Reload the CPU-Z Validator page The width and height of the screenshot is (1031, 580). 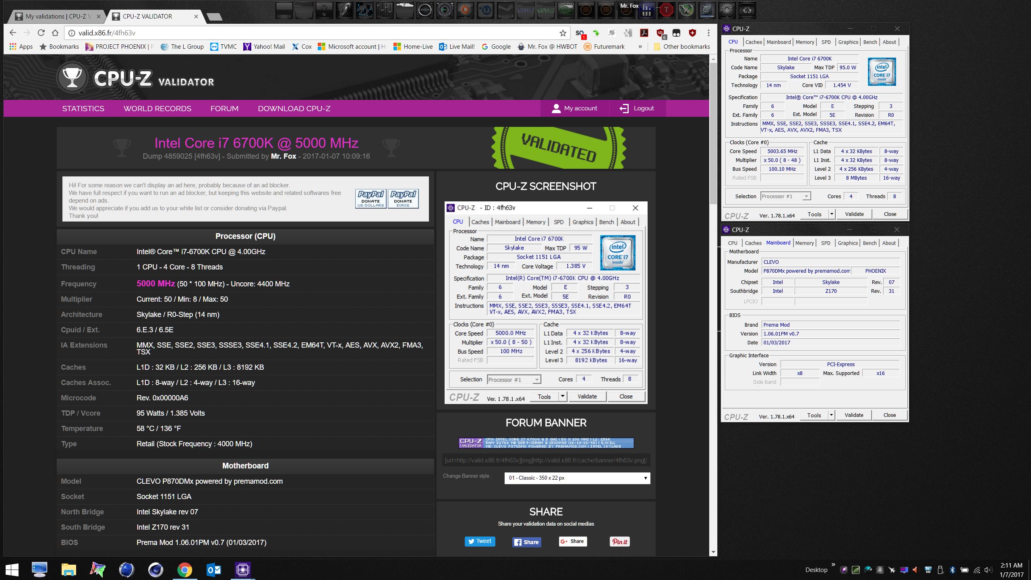41,33
